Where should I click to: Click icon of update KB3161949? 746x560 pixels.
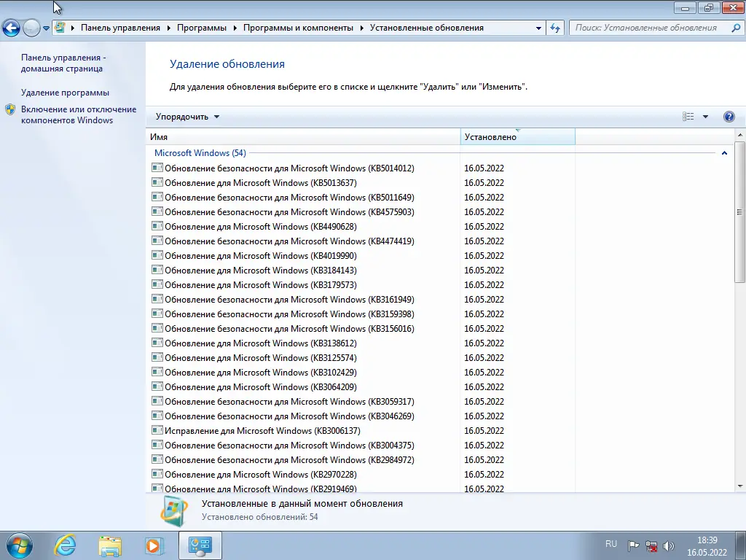[157, 298]
